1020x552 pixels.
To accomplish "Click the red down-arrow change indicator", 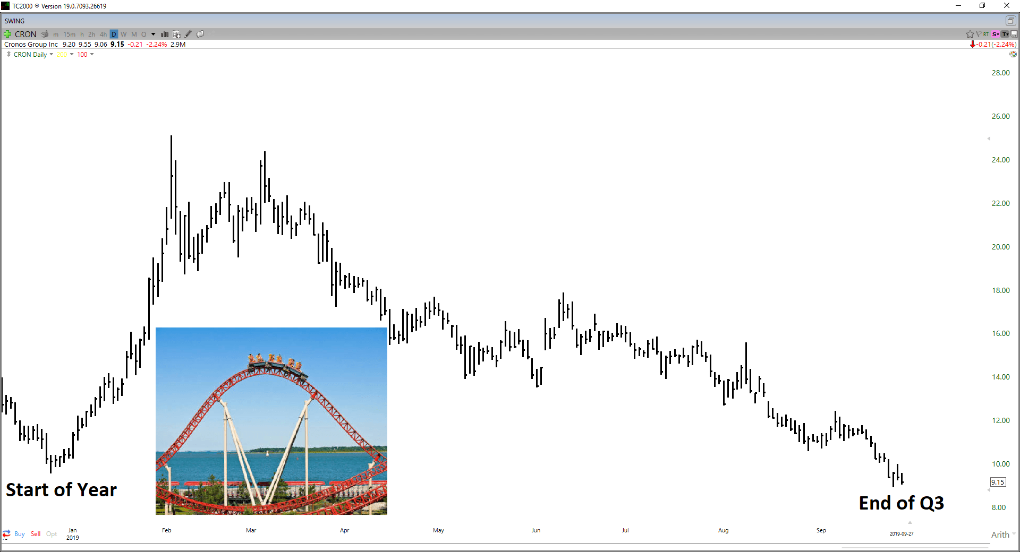I will click(972, 45).
